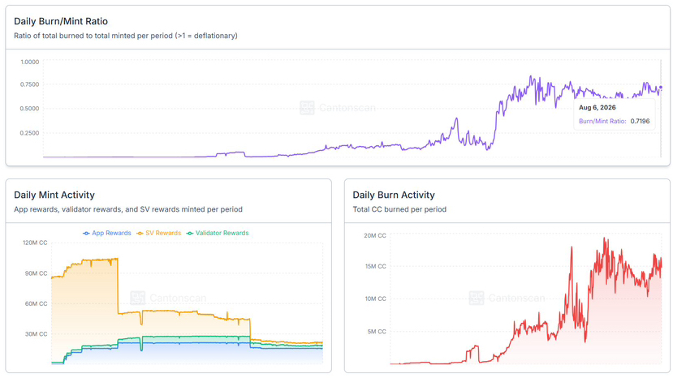Click the Daily Mint Activity heading
Viewport: 673px width, 378px height.
coord(54,195)
